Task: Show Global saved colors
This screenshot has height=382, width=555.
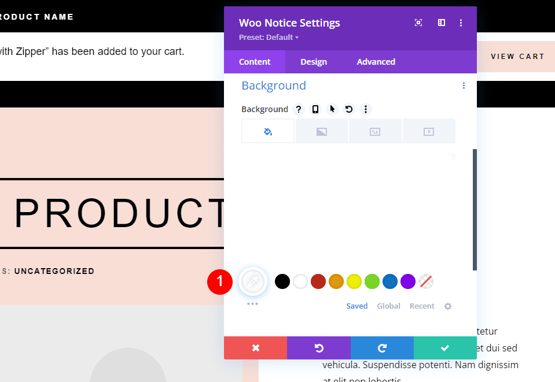Action: (388, 306)
